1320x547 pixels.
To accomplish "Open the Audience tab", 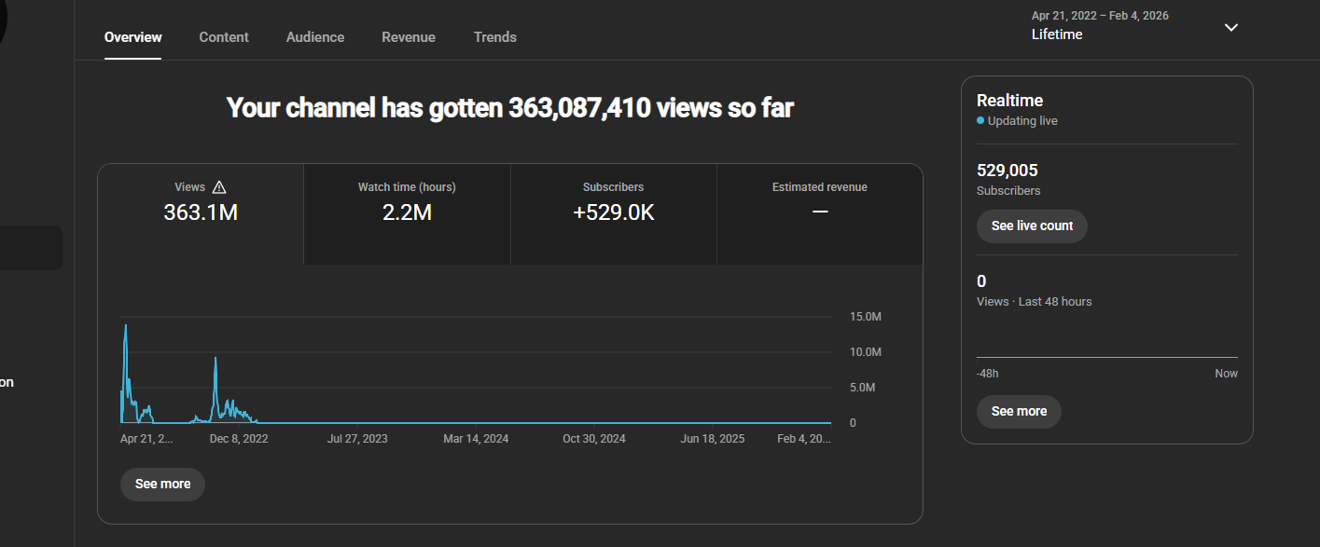I will [x=315, y=37].
